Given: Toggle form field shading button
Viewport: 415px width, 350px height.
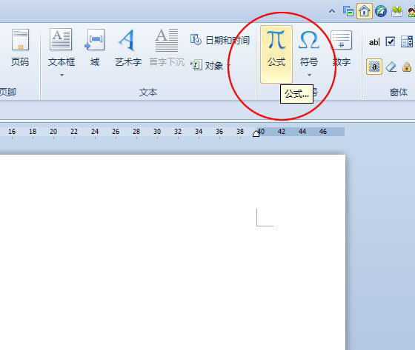Looking at the screenshot, I should (x=374, y=67).
